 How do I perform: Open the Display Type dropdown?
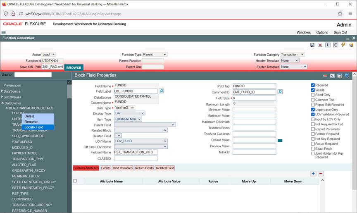(x=130, y=113)
